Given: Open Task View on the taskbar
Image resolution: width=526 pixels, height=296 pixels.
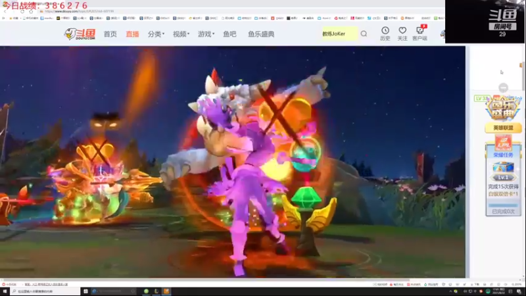Looking at the screenshot, I should [85, 291].
